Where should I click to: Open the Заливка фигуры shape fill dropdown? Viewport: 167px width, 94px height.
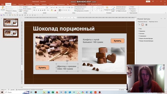tap(121, 7)
